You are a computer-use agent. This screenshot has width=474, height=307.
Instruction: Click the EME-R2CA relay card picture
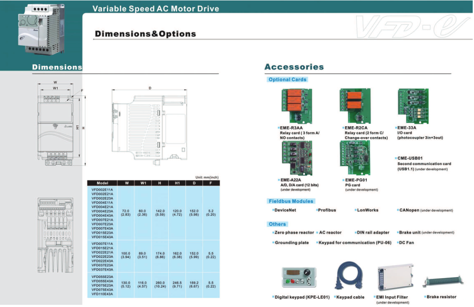(x=356, y=105)
